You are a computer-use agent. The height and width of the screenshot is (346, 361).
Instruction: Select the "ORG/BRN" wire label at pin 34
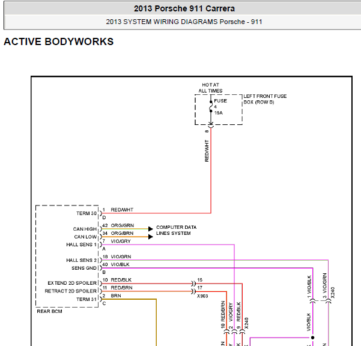point(122,233)
